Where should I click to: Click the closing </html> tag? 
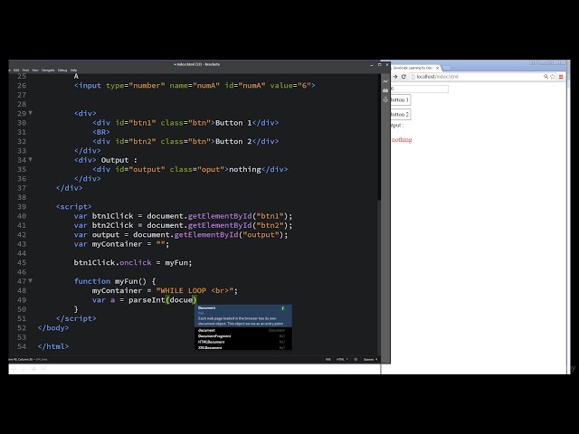click(x=53, y=346)
